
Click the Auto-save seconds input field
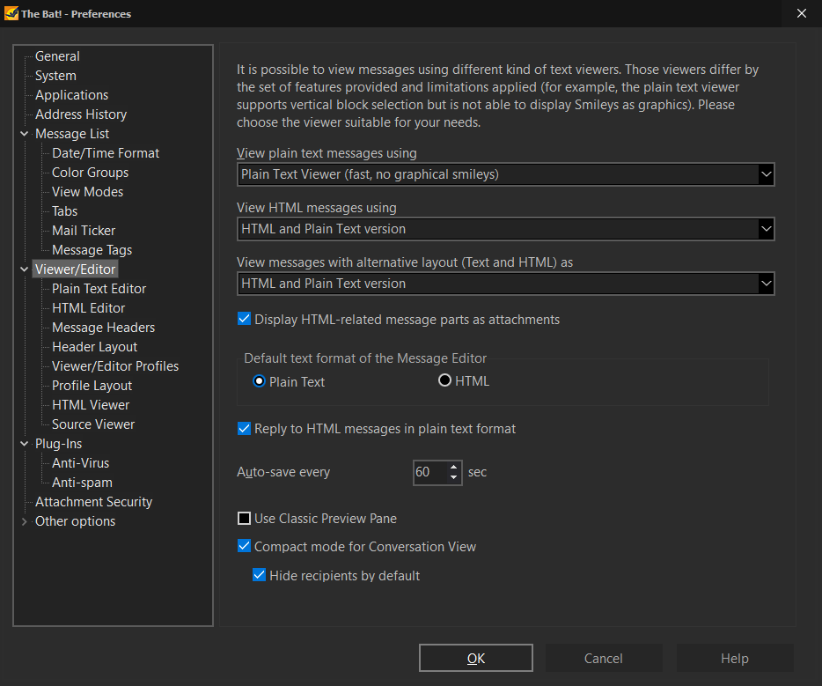point(429,472)
